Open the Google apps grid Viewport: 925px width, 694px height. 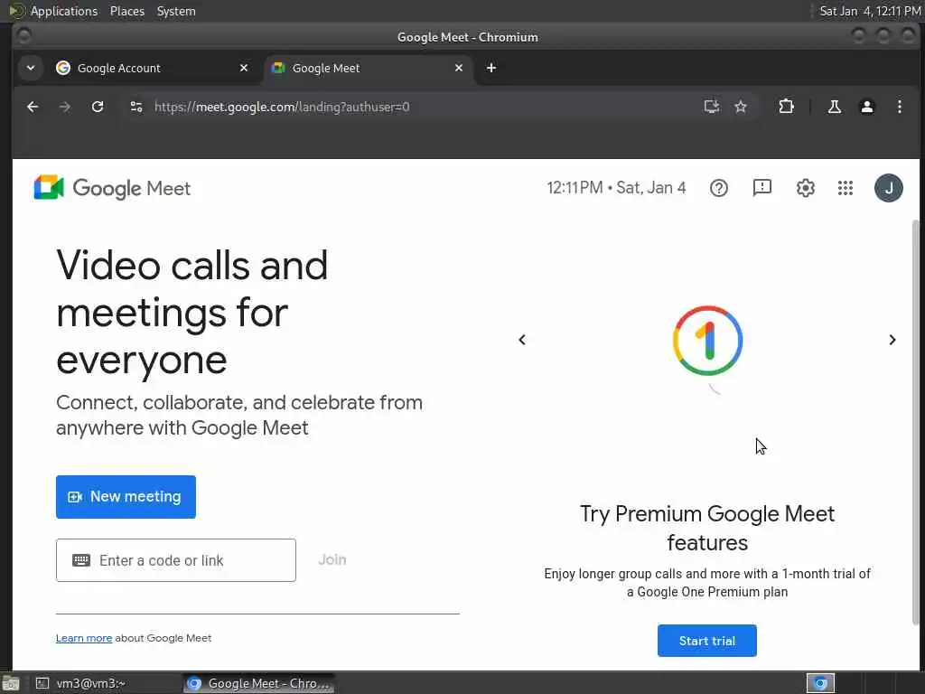point(845,188)
